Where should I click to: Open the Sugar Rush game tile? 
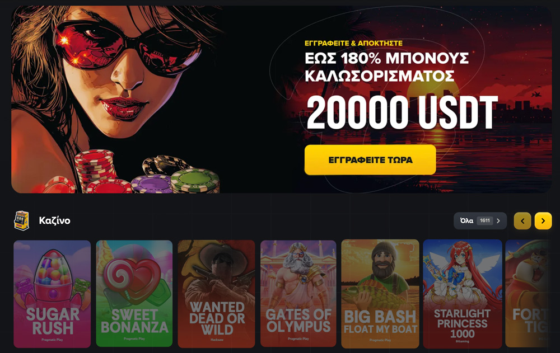[52, 294]
